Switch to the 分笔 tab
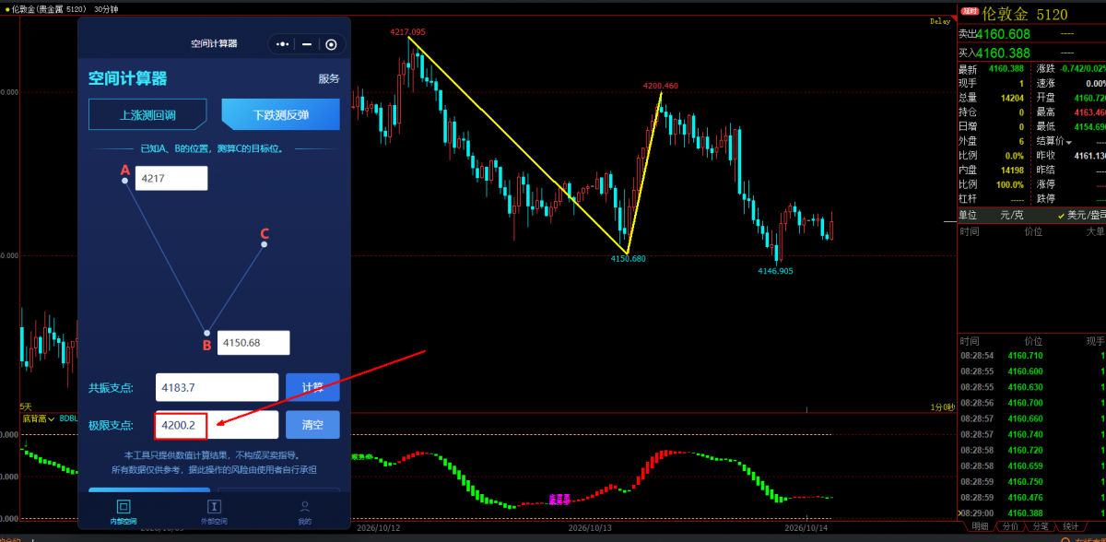This screenshot has width=1106, height=542. point(1040,526)
